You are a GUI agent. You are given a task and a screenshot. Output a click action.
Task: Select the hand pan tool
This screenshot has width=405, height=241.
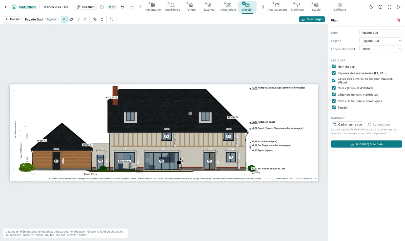click(71, 19)
